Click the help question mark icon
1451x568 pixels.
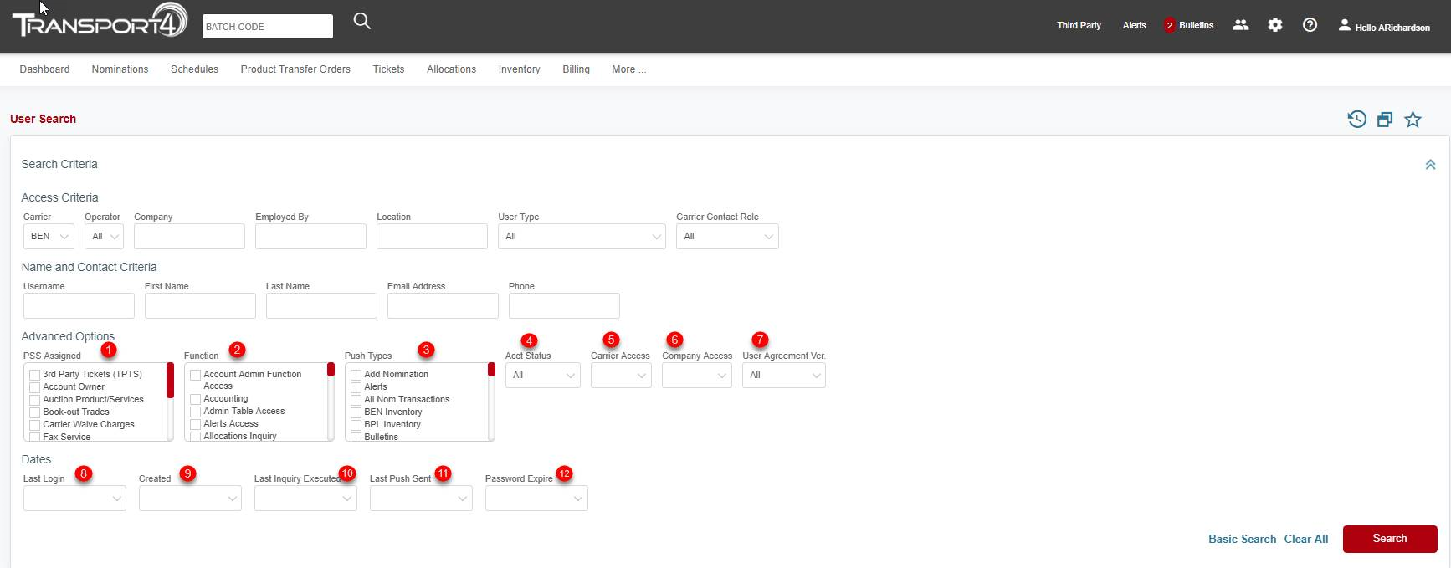pos(1310,25)
